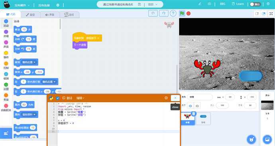Click the sprite y coordinate field

pyautogui.click(x=251, y=97)
